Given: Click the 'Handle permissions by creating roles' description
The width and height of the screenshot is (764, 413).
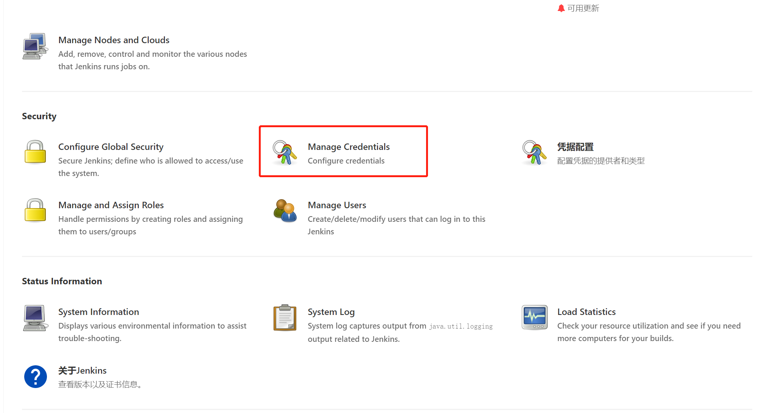Looking at the screenshot, I should 151,225.
